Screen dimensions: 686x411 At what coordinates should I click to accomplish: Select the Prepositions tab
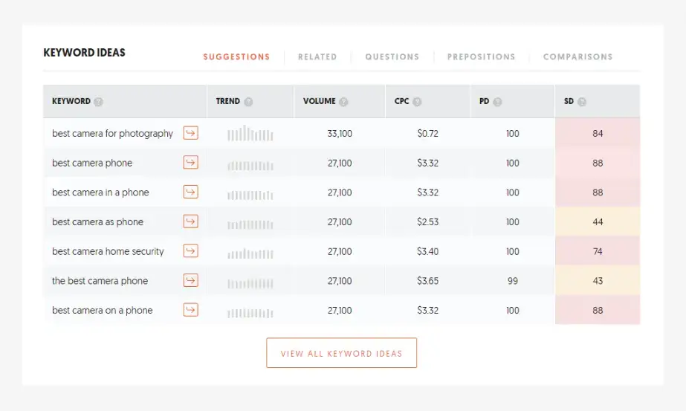[481, 56]
